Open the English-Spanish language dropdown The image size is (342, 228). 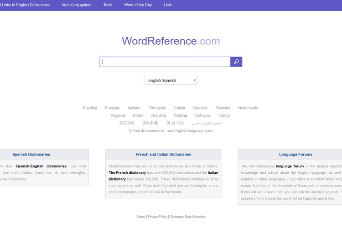point(171,80)
